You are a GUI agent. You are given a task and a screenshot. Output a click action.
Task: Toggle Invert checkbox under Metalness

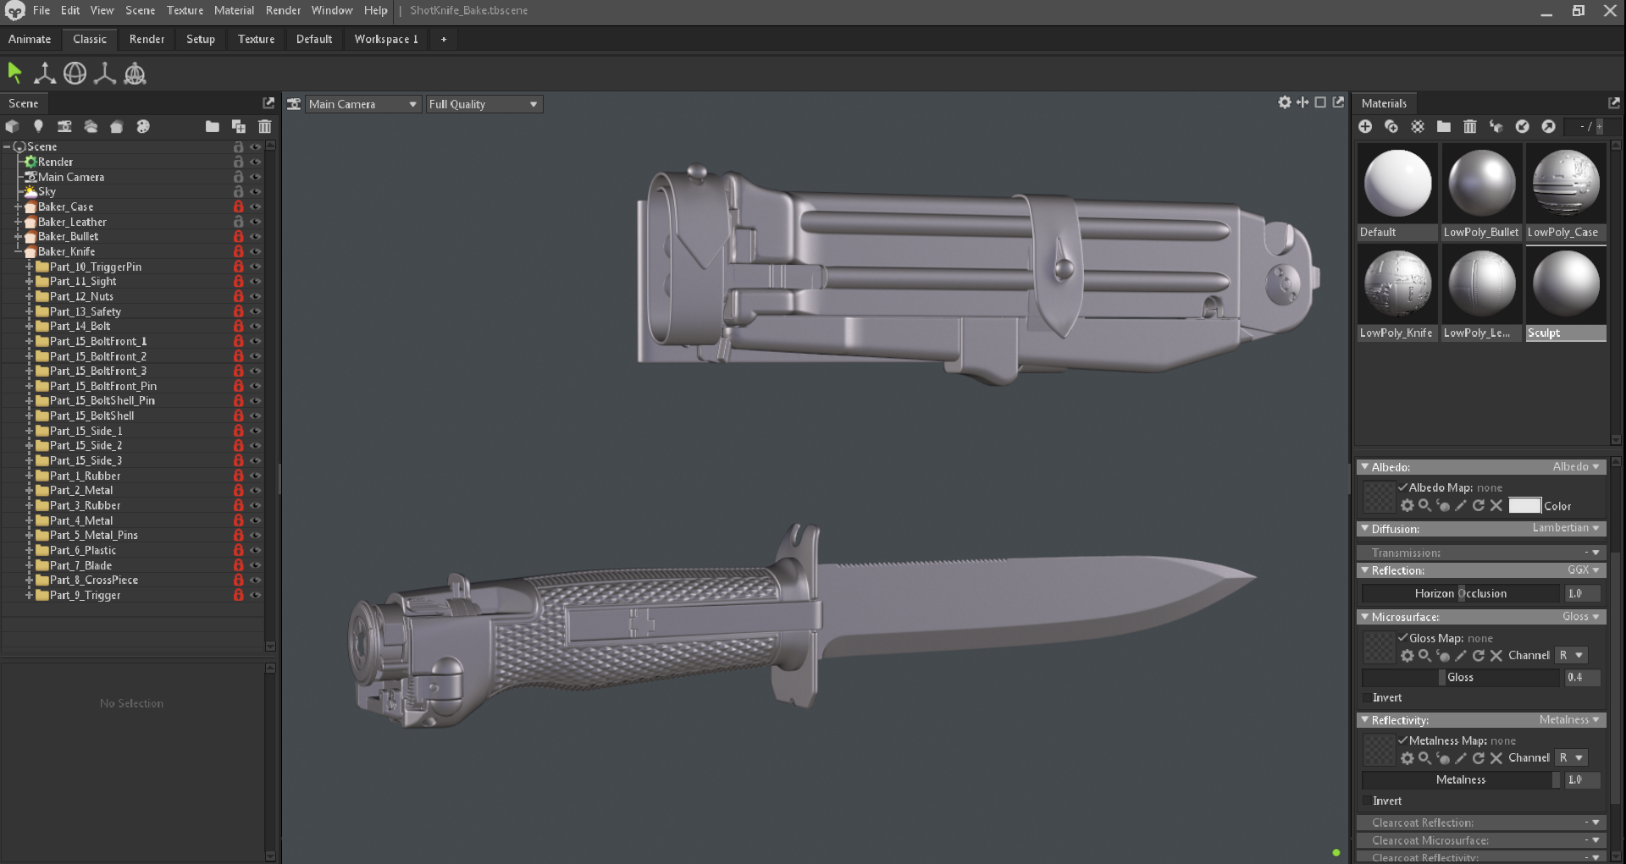point(1366,801)
